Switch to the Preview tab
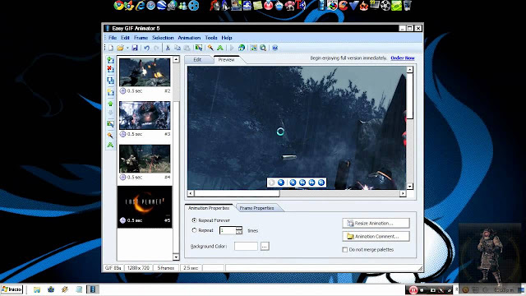Screen dimensions: 526x296 (227, 59)
